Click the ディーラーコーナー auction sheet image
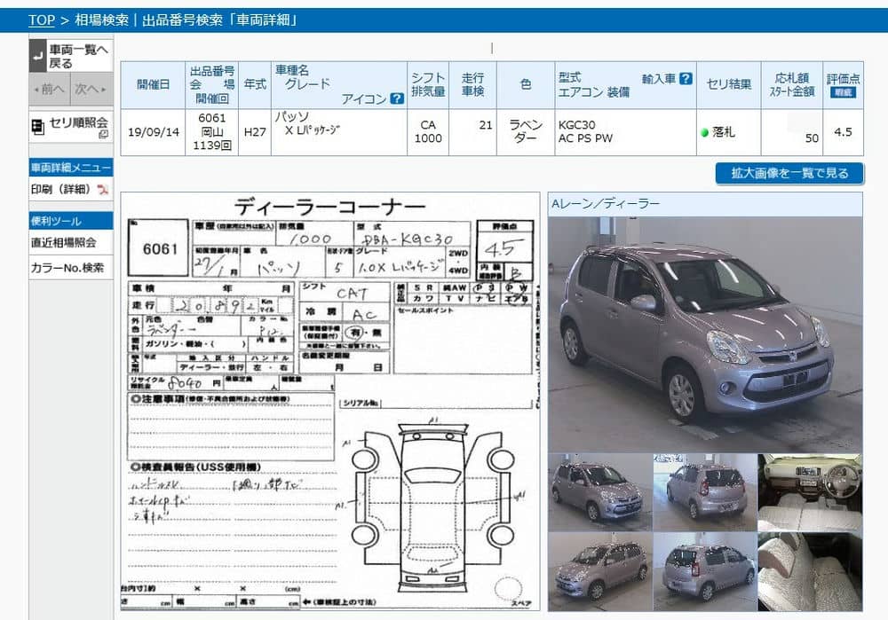 (x=330, y=402)
